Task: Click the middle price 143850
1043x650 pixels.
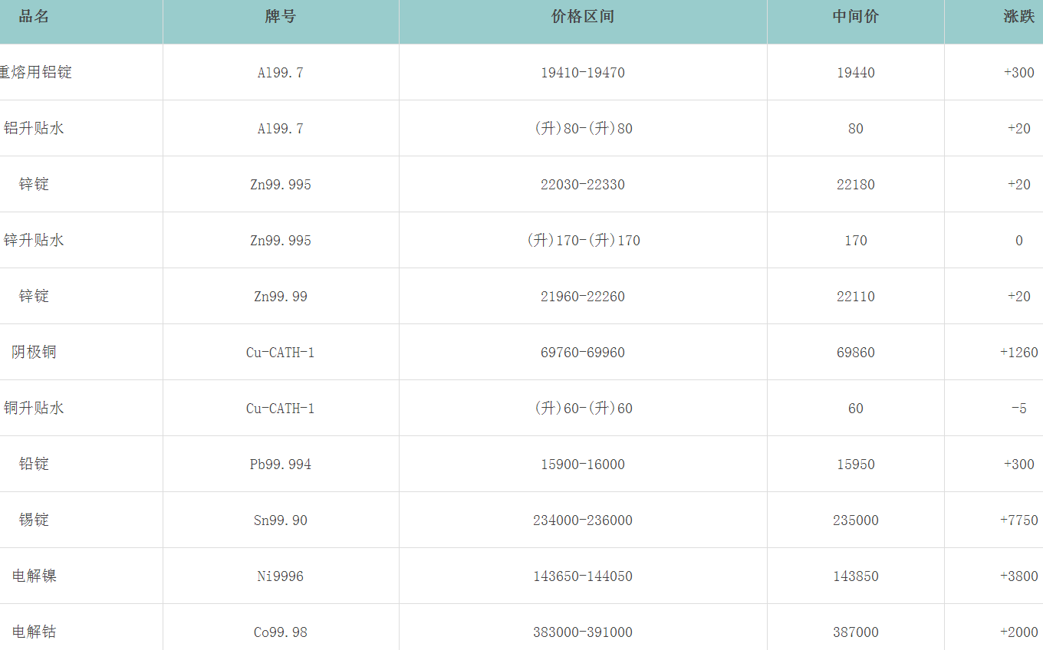Action: pos(856,576)
